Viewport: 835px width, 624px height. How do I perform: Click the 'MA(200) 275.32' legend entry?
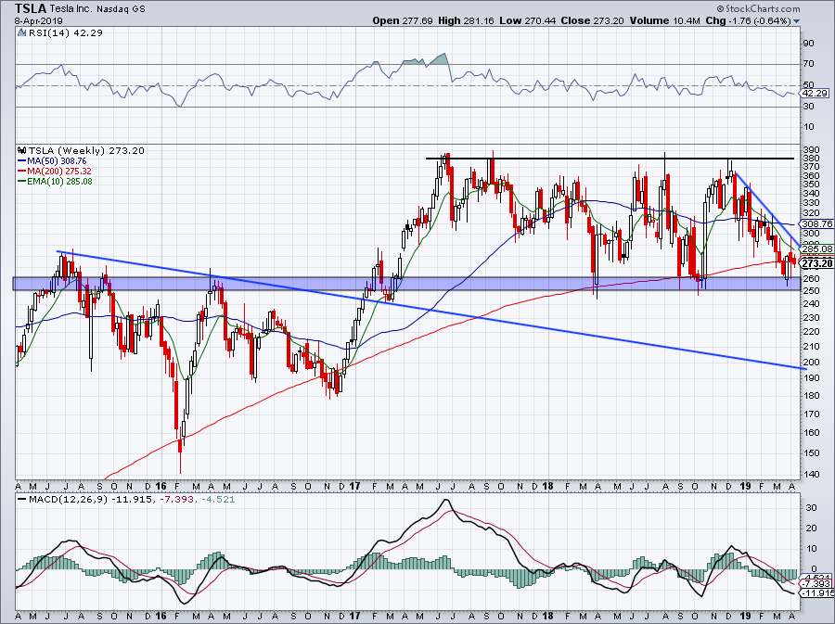[55, 171]
